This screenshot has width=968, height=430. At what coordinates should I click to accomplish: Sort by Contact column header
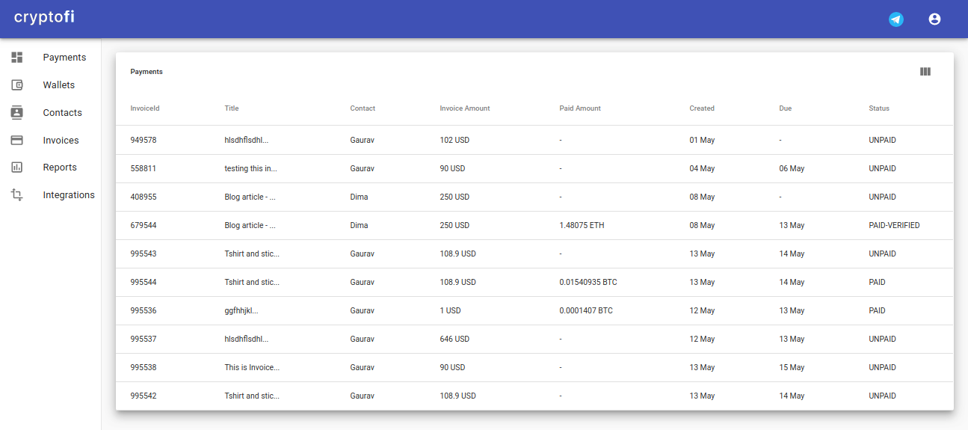coord(363,108)
